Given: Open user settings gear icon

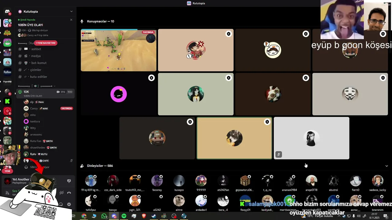Looking at the screenshot, I should pos(69,204).
